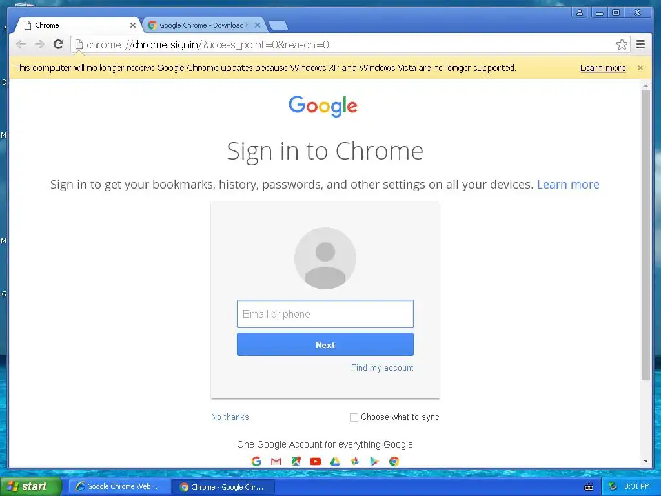
Task: Click Learn more in the yellow info bar
Action: (x=603, y=68)
